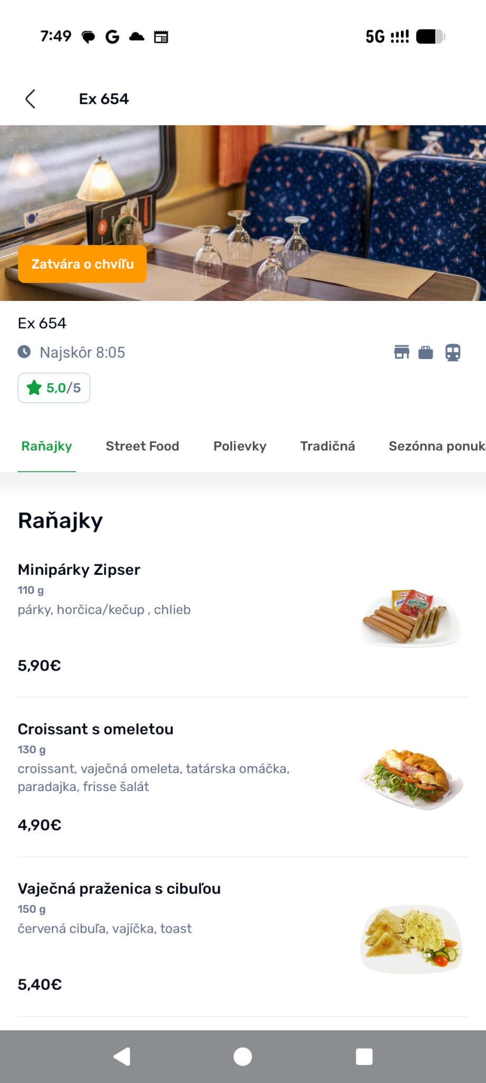Viewport: 486px width, 1083px height.
Task: Tap the takeaway bag icon
Action: point(426,352)
